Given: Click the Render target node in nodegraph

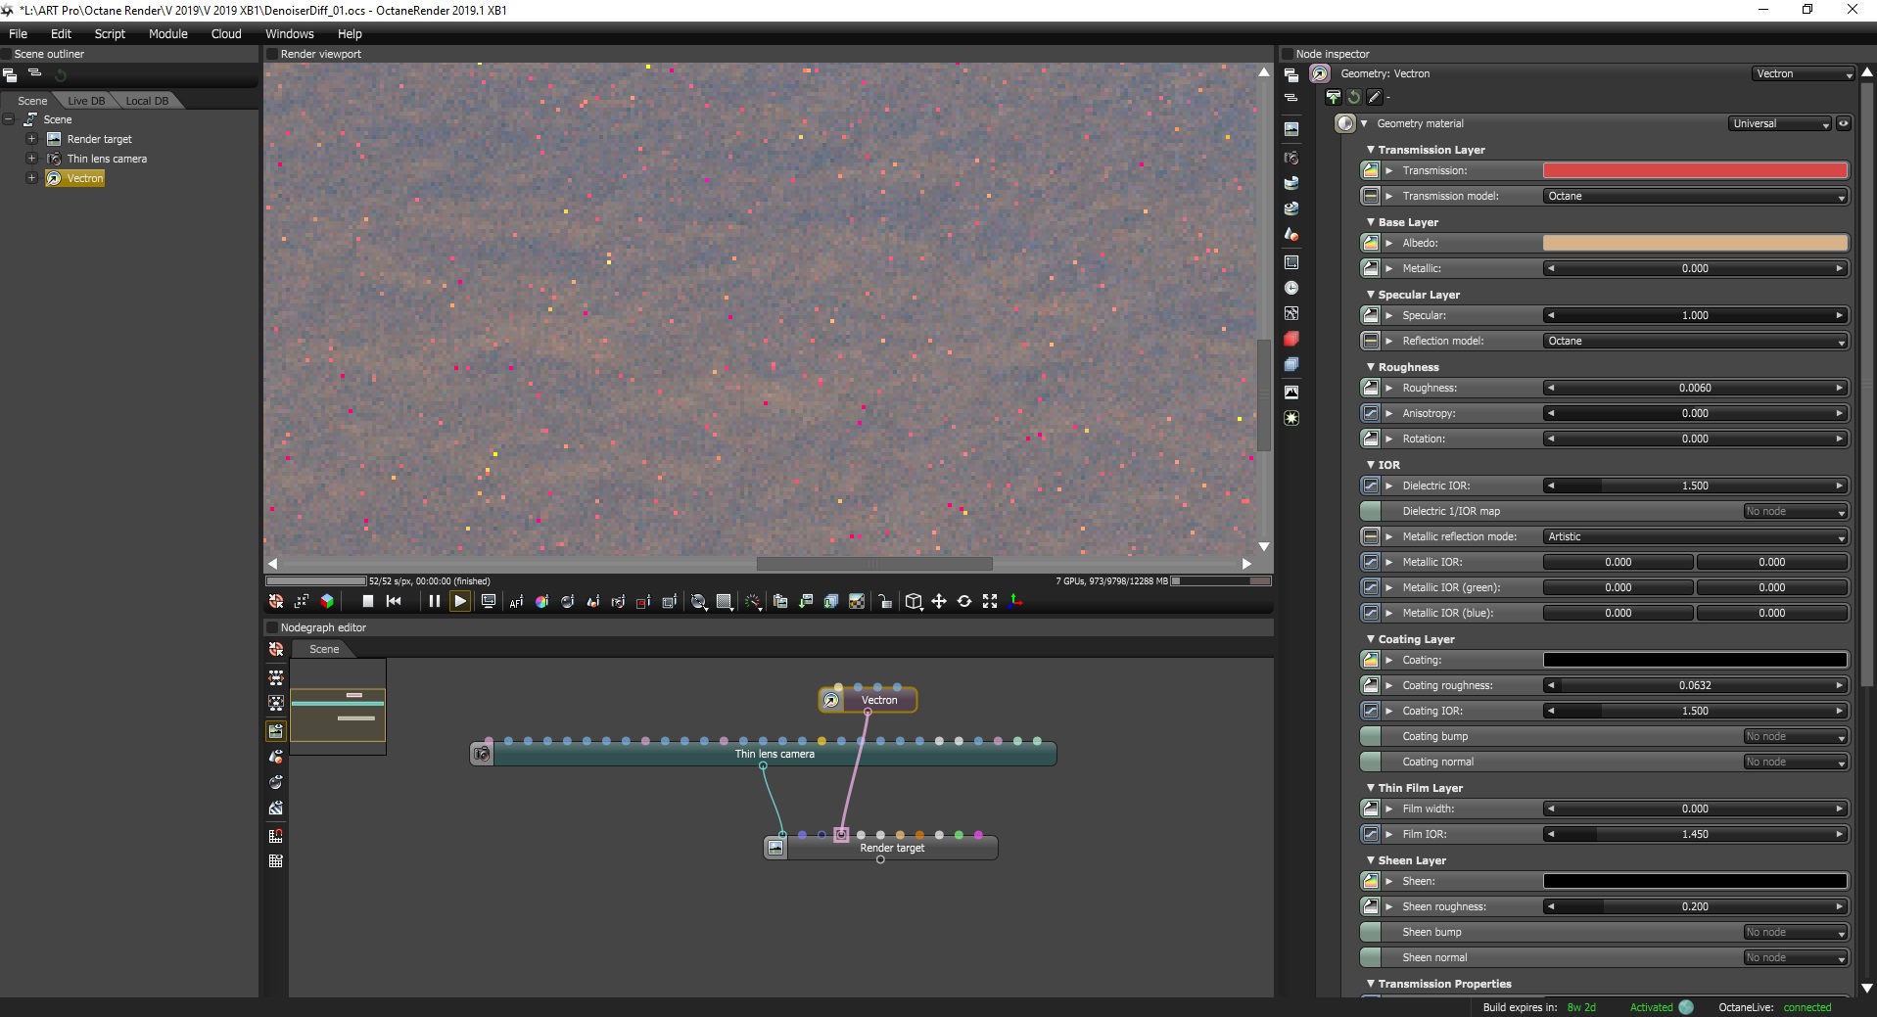Looking at the screenshot, I should (x=881, y=848).
